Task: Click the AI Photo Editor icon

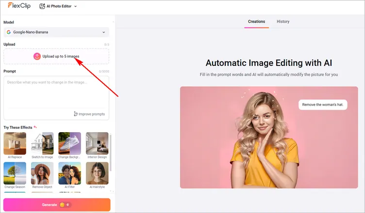Action: [42, 6]
